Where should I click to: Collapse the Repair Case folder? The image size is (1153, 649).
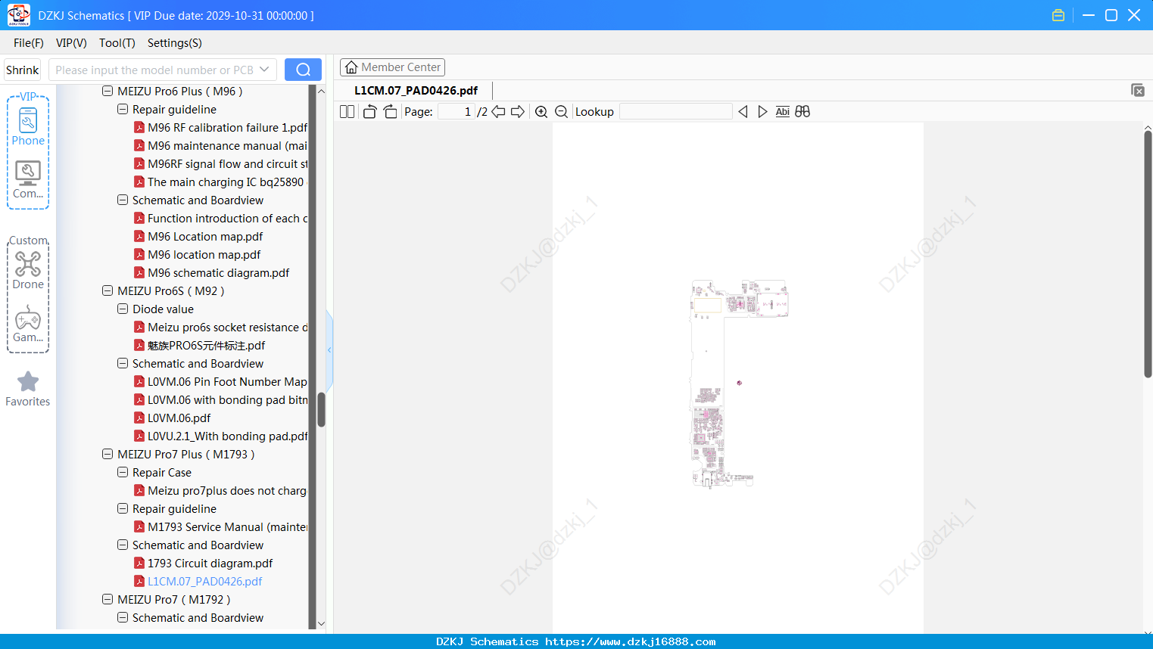(123, 473)
